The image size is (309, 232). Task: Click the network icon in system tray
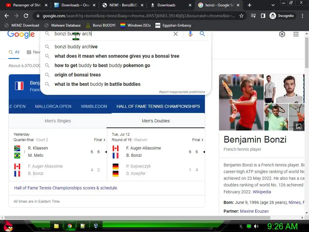(x=249, y=226)
